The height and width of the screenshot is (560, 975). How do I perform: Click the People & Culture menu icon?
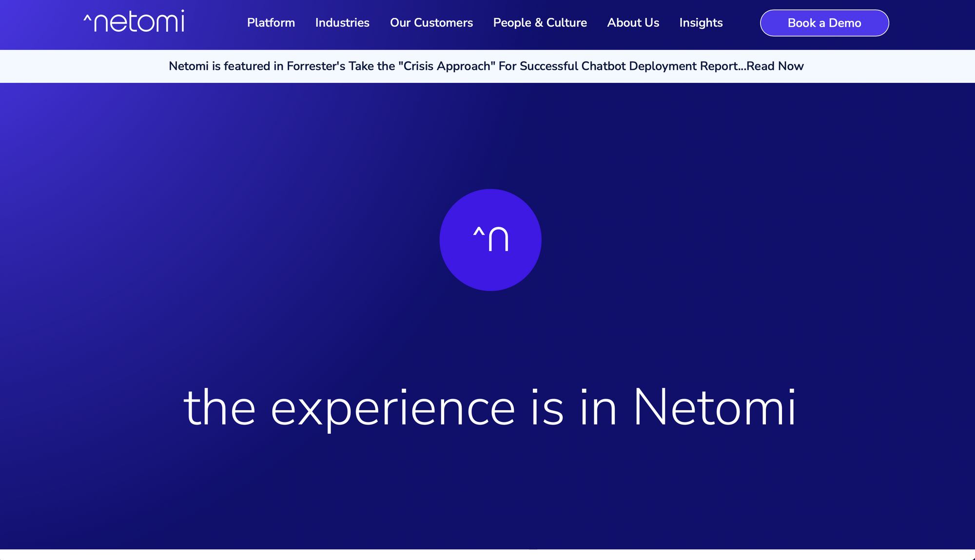540,23
